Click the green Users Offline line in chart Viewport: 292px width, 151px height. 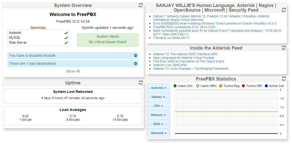pyautogui.click(x=226, y=90)
